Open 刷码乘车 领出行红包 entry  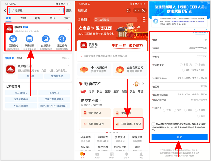coord(103,139)
